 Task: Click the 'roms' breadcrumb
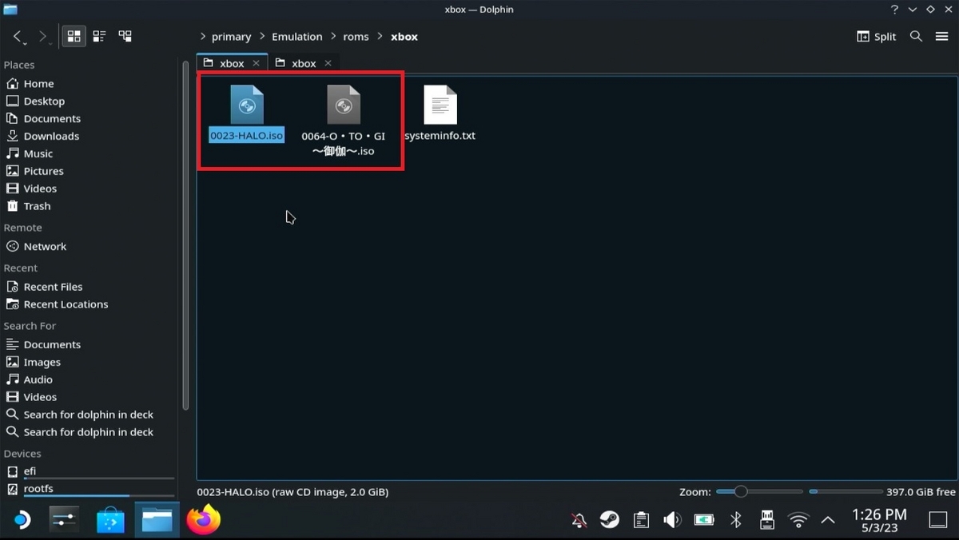(356, 37)
